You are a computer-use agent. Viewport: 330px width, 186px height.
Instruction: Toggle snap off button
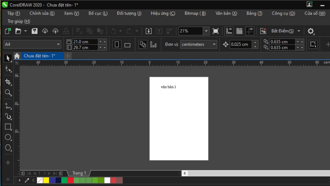[263, 31]
